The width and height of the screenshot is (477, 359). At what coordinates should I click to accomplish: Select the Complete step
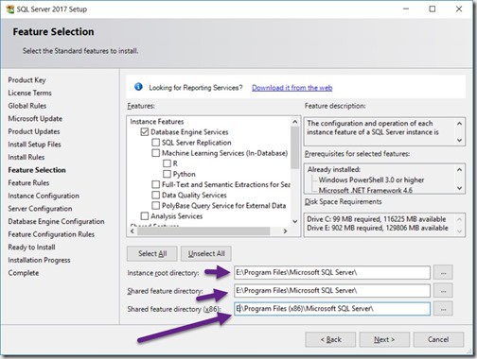(x=24, y=273)
